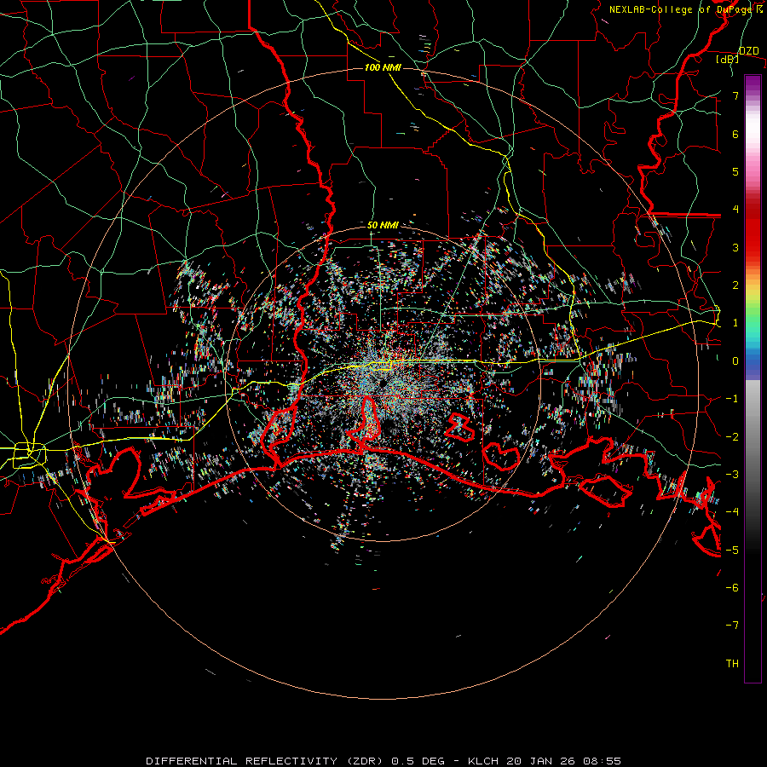Click the 100 NMI range ring label

coord(383,67)
